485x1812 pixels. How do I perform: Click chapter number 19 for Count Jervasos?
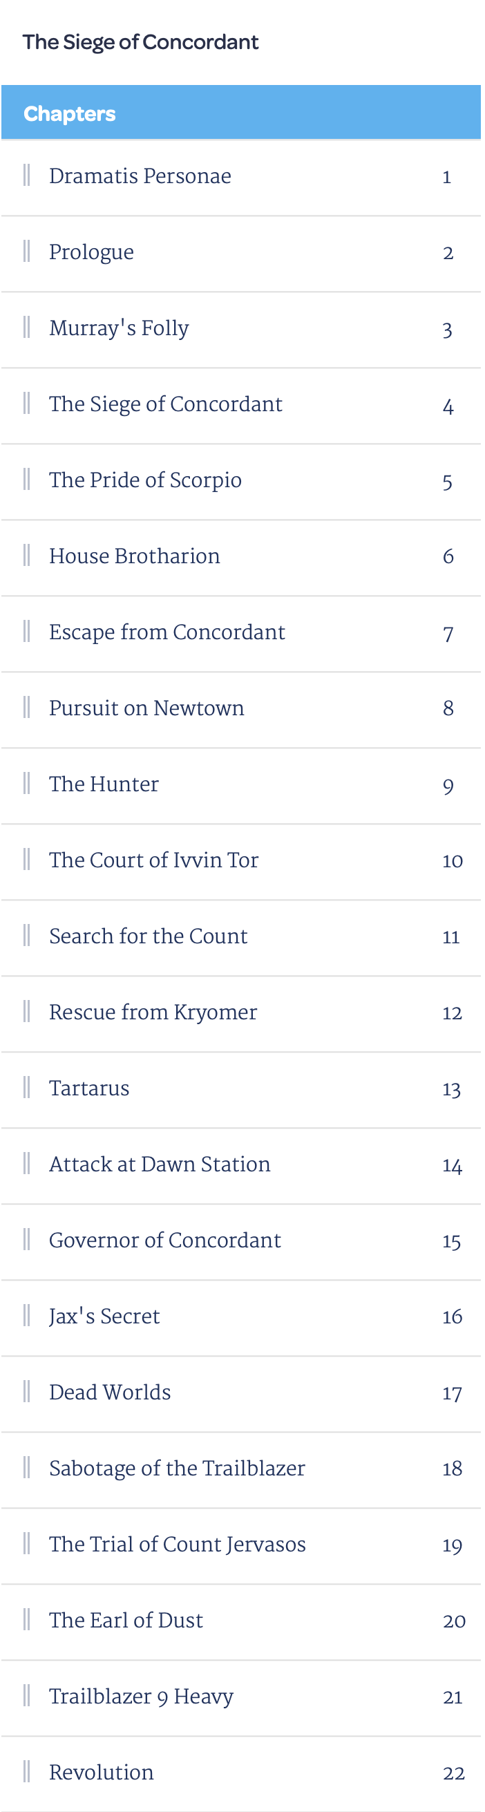[x=452, y=1545]
